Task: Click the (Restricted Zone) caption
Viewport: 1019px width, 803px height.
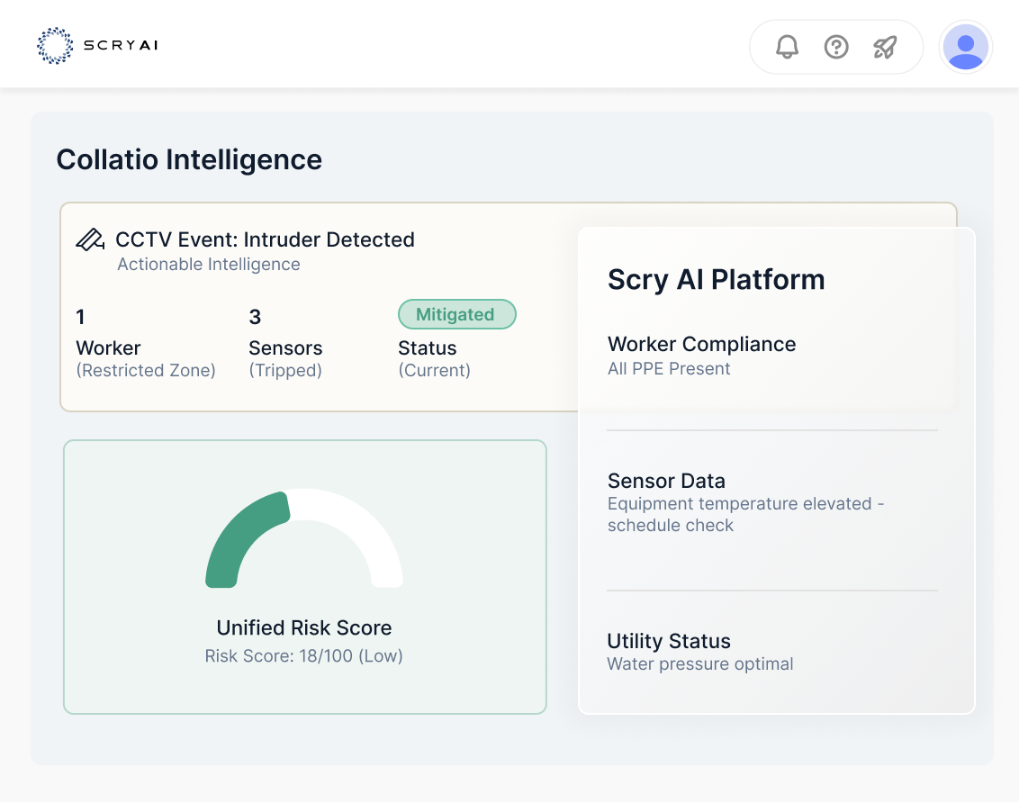Action: (146, 370)
